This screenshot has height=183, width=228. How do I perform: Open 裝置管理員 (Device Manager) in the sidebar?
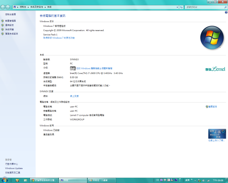point(10,21)
